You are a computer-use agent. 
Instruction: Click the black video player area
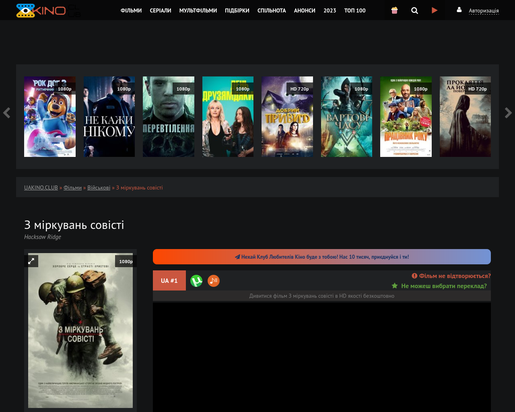[322, 357]
